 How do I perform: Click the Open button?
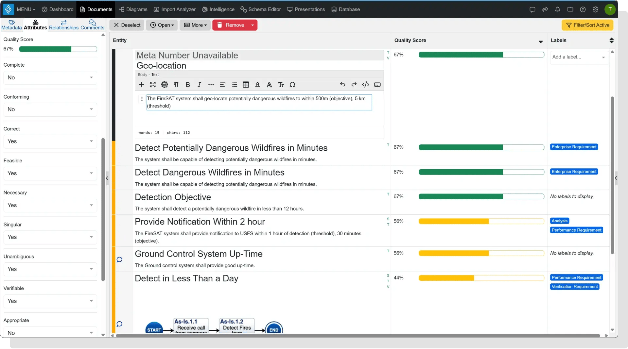(x=162, y=25)
